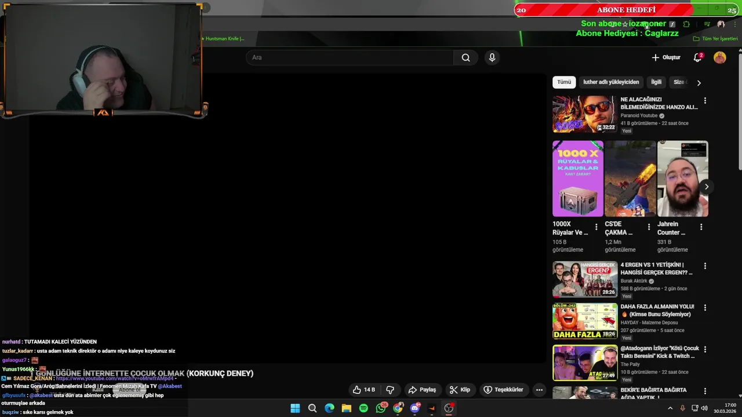Open options for Jahrein Counter short
The width and height of the screenshot is (742, 417).
pyautogui.click(x=701, y=227)
